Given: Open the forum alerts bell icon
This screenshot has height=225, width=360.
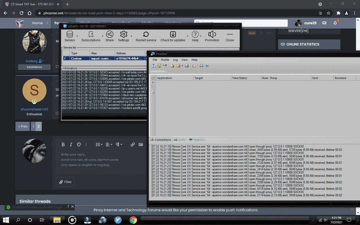Looking at the screenshot, I should click(x=335, y=23).
